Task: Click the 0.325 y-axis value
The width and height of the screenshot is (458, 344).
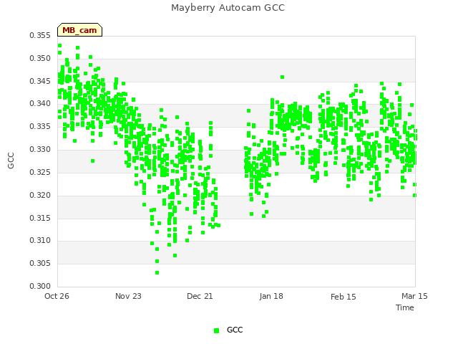Action: click(40, 172)
